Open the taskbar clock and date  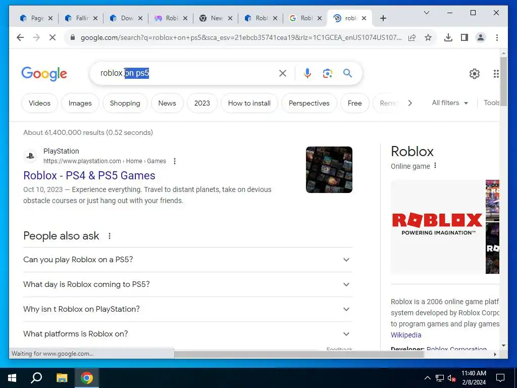tap(474, 378)
